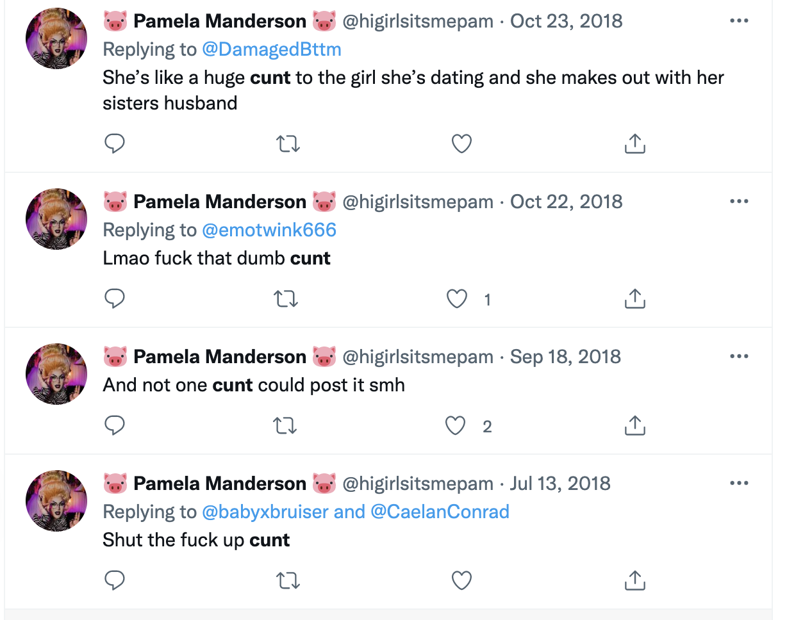Share the Oct 23, 2018 tweet
Viewport: 787px width, 620px height.
(634, 144)
